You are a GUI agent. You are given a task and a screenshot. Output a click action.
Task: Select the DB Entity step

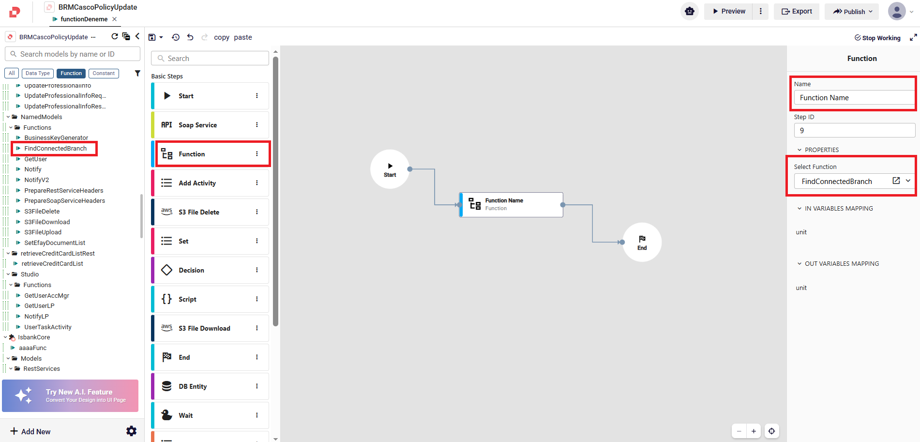point(210,386)
